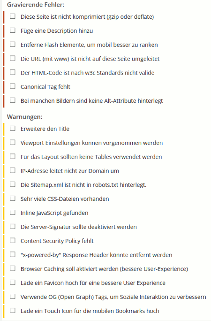This screenshot has height=321, width=211.
Task: Check the IP-Adresse redirect checkbox
Action: 13,170
